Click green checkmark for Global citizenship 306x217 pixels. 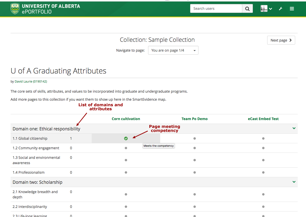click(126, 138)
